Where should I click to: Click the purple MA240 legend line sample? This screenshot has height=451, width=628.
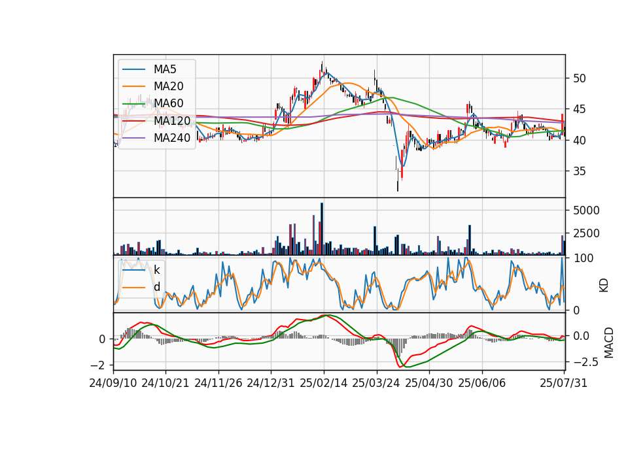click(x=133, y=138)
